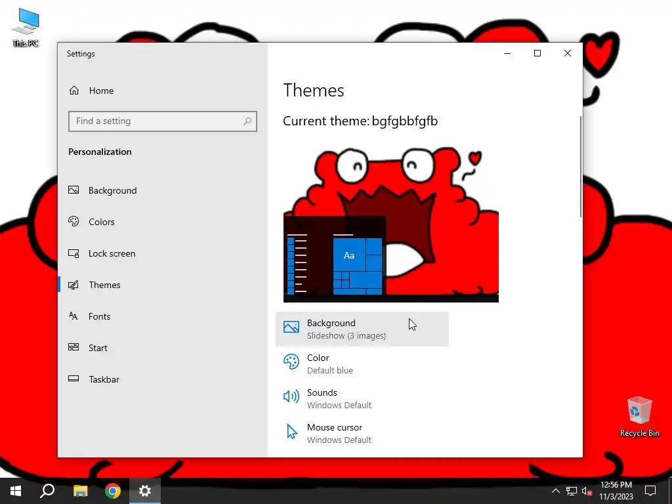Focus the Find a setting search box
Viewport: 672px width, 504px height.
tap(163, 121)
